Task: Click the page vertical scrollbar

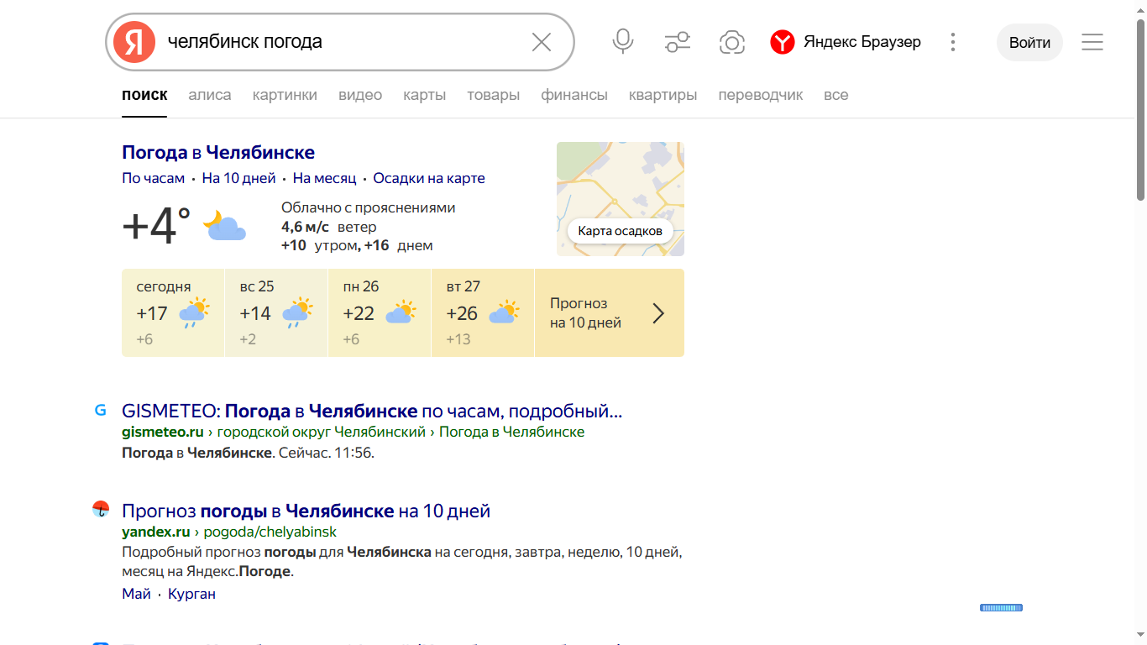Action: point(1140,109)
